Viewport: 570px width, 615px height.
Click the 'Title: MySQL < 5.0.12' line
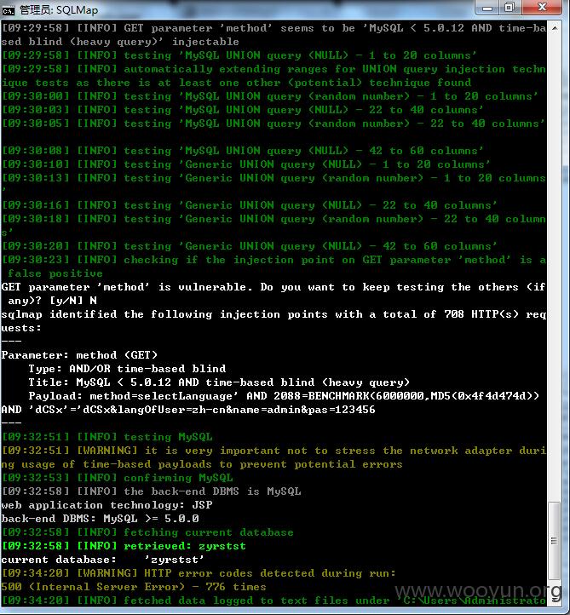(x=219, y=382)
